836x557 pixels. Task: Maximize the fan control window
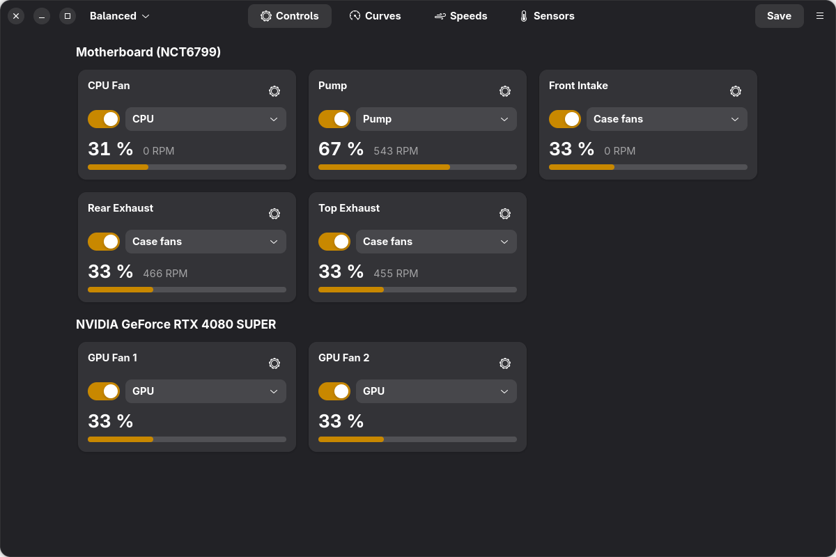[x=68, y=16]
